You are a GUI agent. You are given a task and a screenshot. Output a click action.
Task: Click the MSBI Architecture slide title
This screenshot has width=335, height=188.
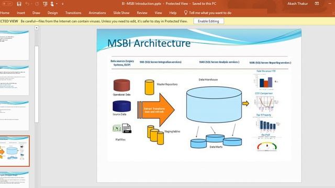click(x=149, y=43)
